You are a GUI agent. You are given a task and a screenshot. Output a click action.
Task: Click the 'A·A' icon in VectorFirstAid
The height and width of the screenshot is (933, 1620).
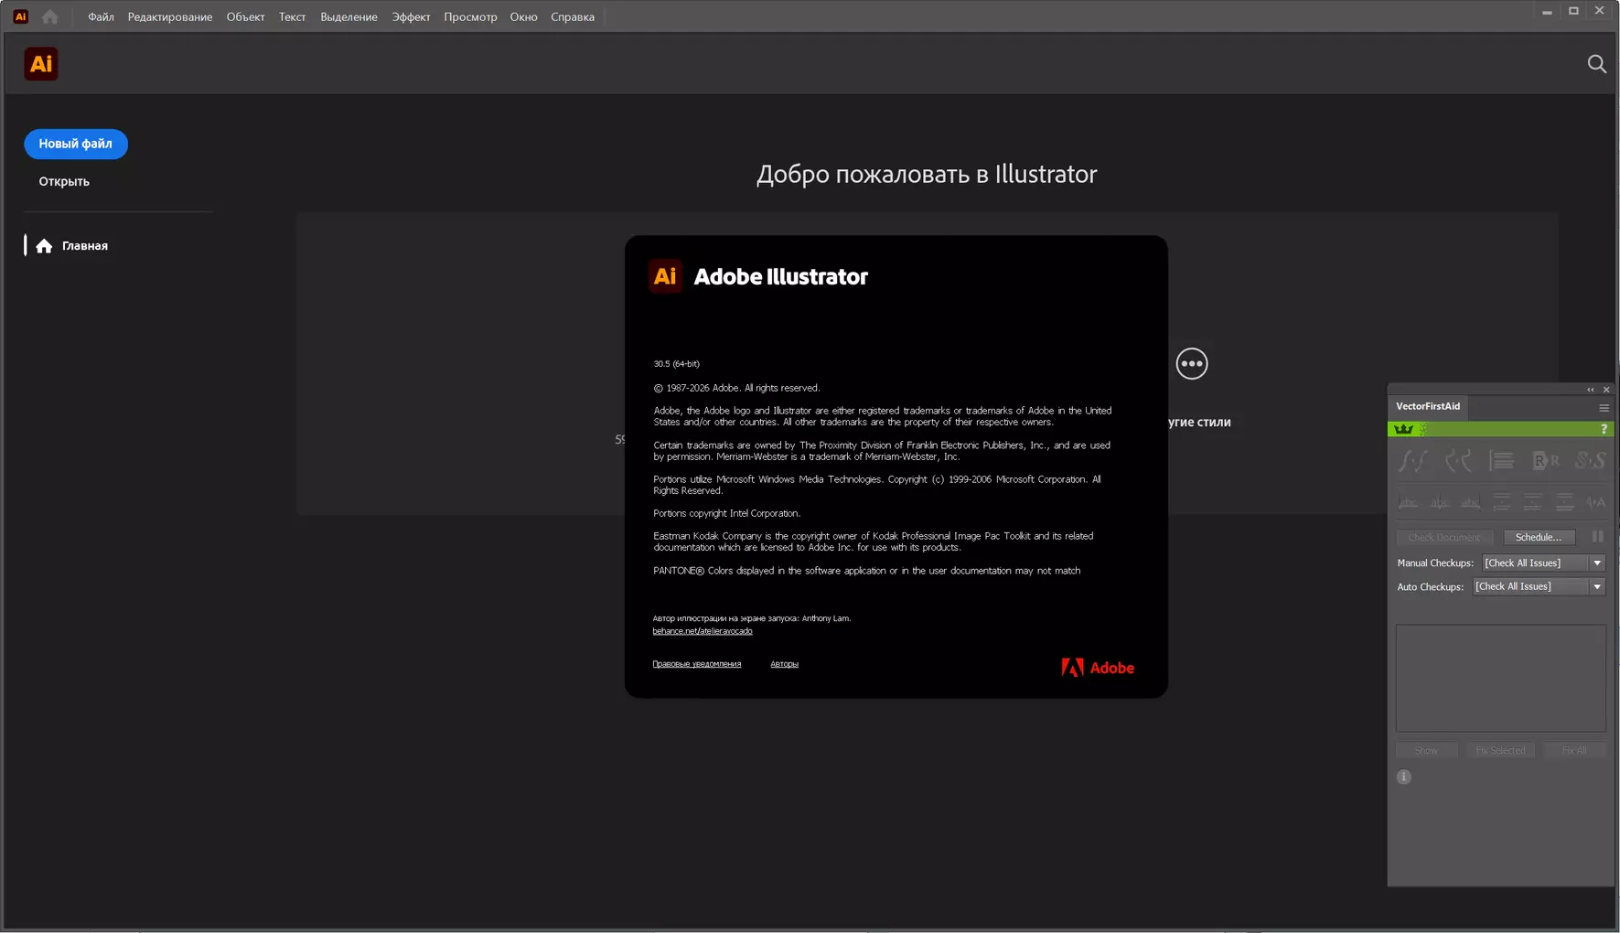1596,502
